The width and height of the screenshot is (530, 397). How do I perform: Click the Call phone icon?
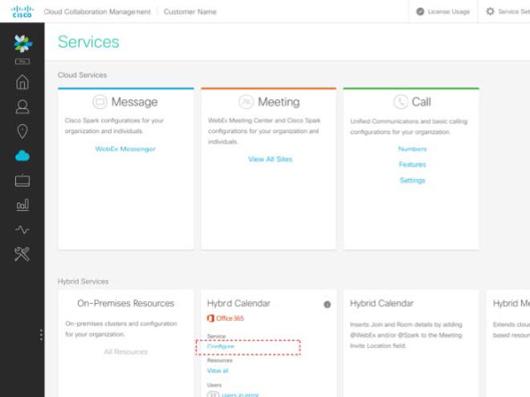coord(401,102)
